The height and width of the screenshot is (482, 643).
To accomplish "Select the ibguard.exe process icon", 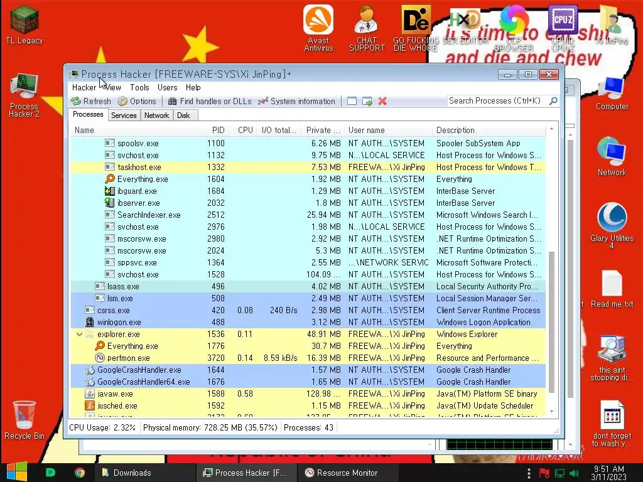I will [x=109, y=191].
